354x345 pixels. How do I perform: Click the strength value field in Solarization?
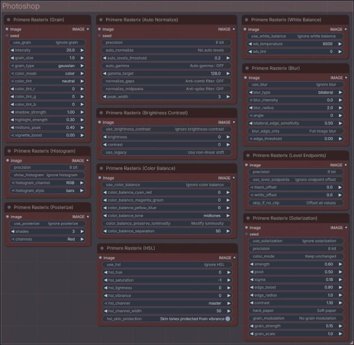click(296, 264)
